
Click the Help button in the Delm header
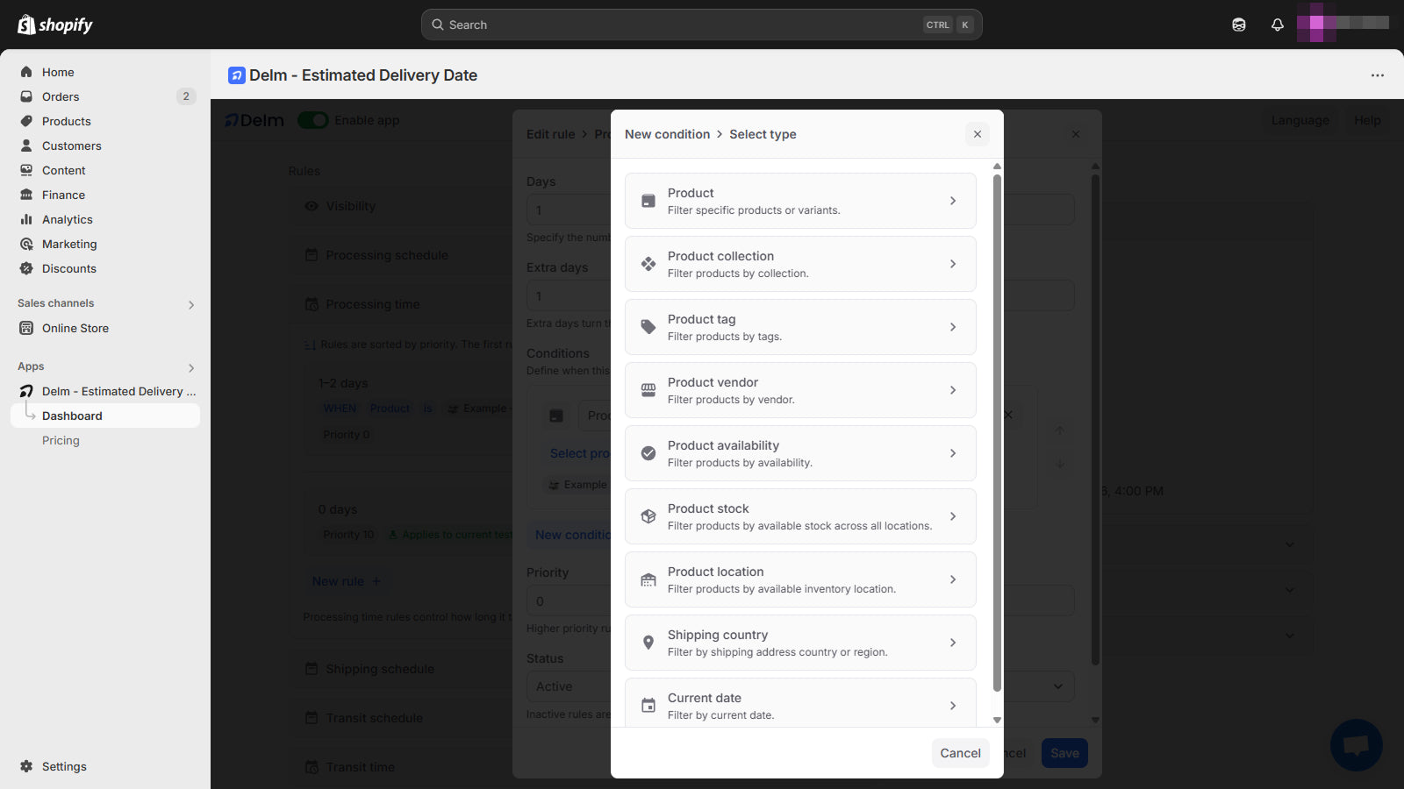coord(1367,120)
